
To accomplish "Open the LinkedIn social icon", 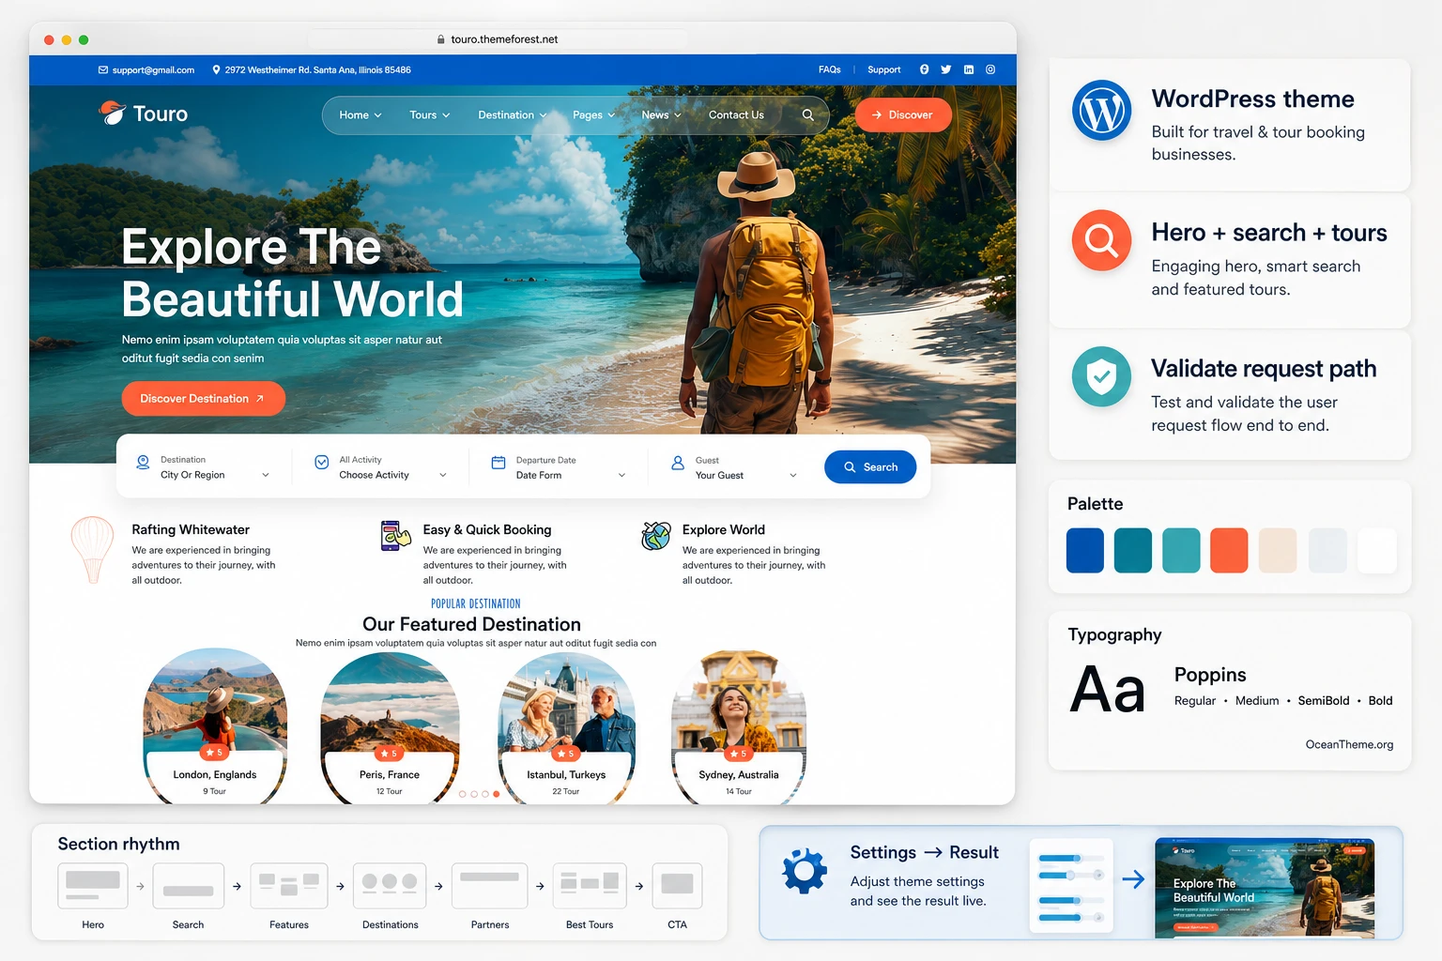I will tap(969, 69).
